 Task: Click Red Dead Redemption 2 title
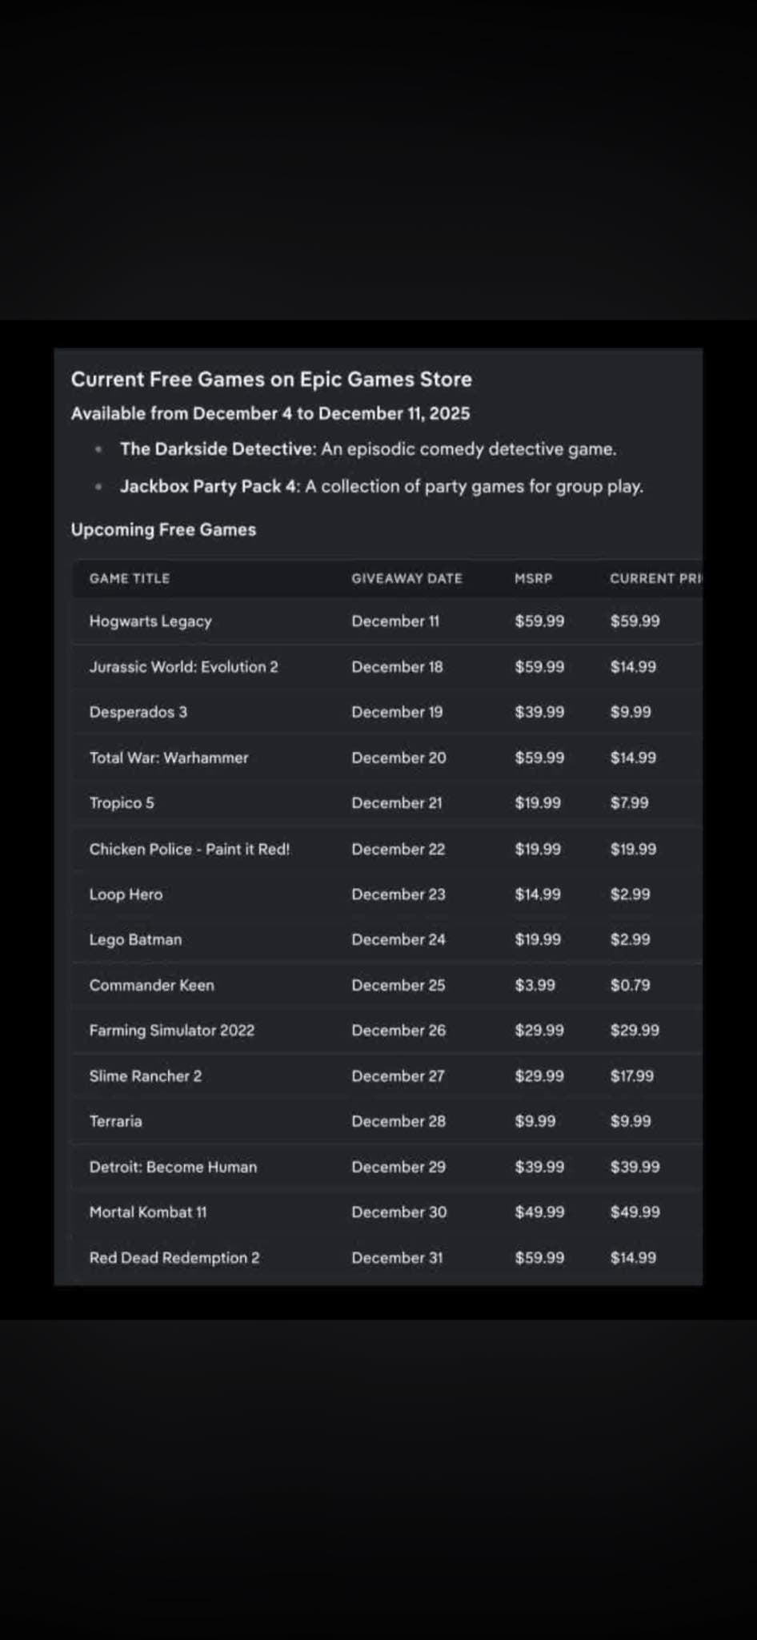pos(174,1258)
